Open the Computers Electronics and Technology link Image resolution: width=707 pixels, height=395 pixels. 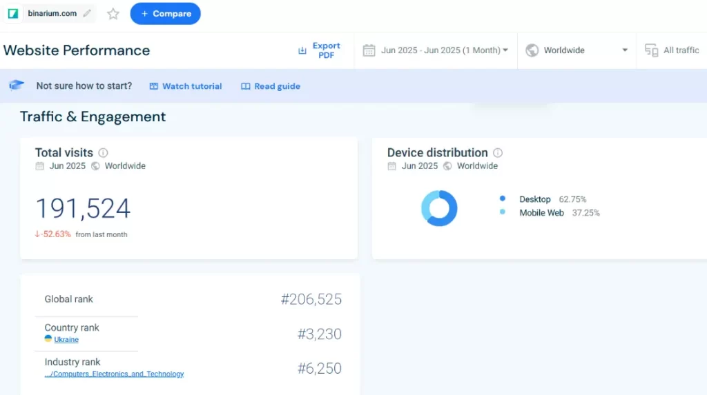[114, 374]
